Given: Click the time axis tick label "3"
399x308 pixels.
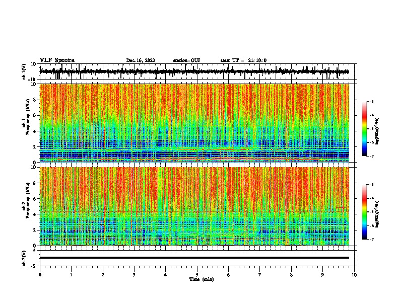Looking at the screenshot, I should click(x=134, y=275).
